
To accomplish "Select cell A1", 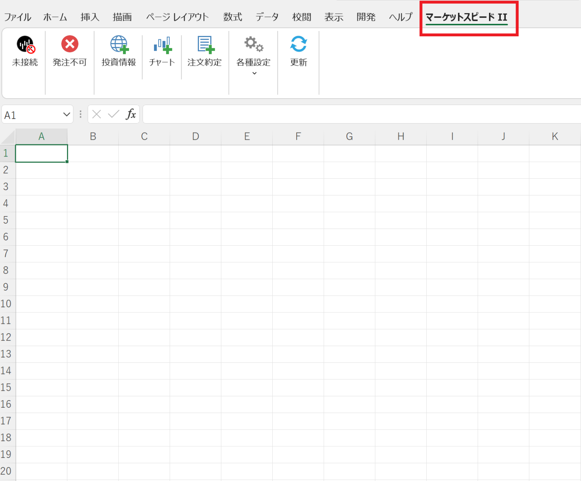I will (42, 153).
